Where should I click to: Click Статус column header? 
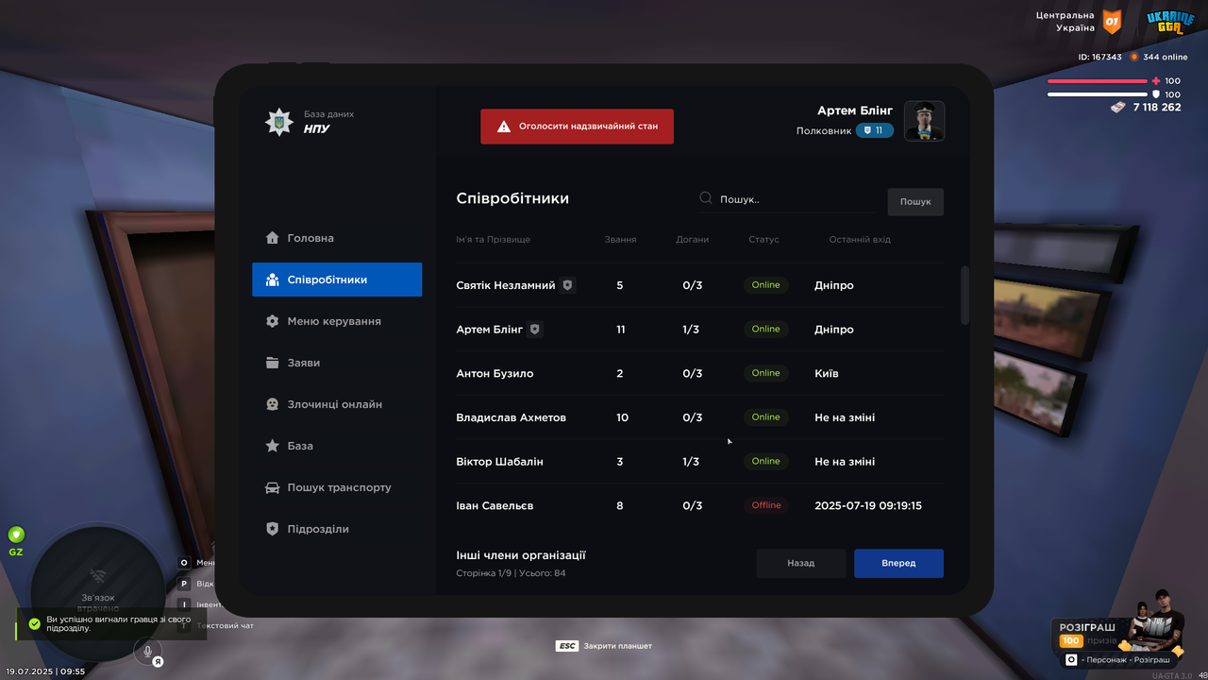pos(763,240)
